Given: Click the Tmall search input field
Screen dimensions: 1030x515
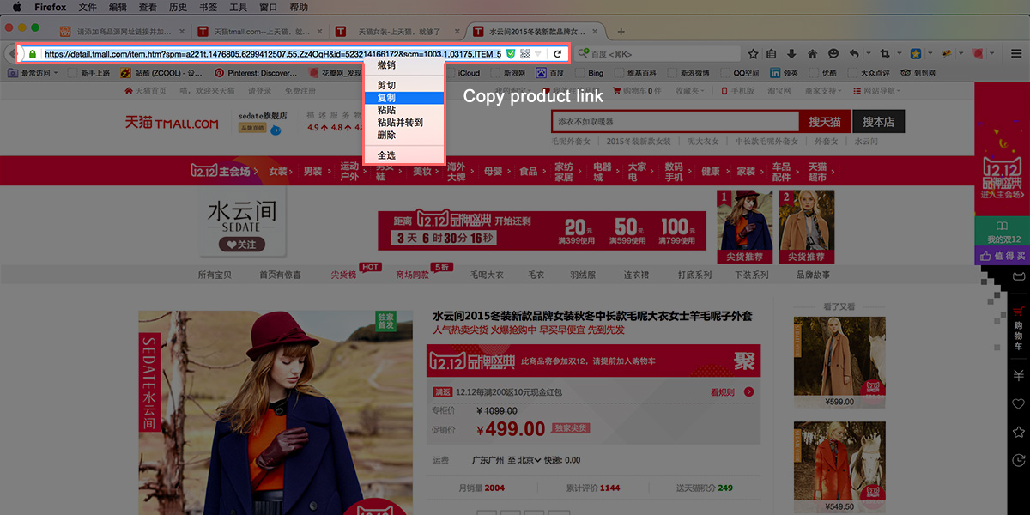Looking at the screenshot, I should [675, 122].
